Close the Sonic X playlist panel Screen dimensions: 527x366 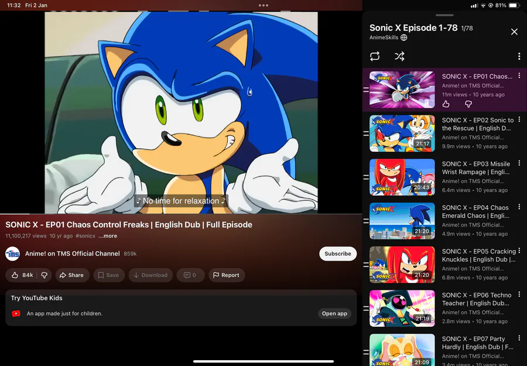click(514, 32)
